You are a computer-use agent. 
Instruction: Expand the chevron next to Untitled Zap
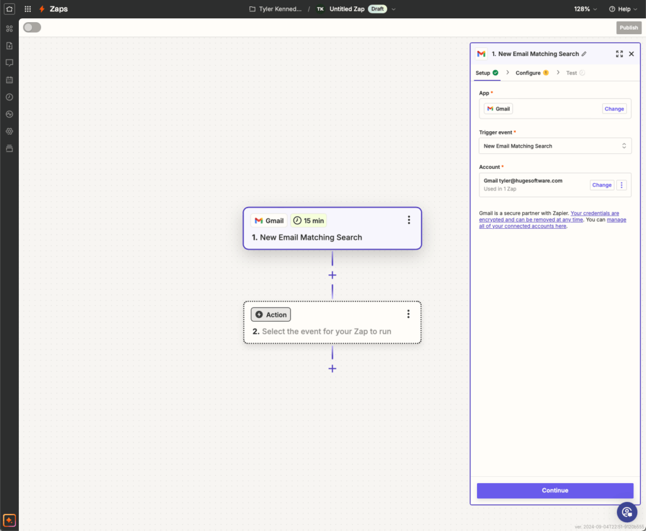393,9
